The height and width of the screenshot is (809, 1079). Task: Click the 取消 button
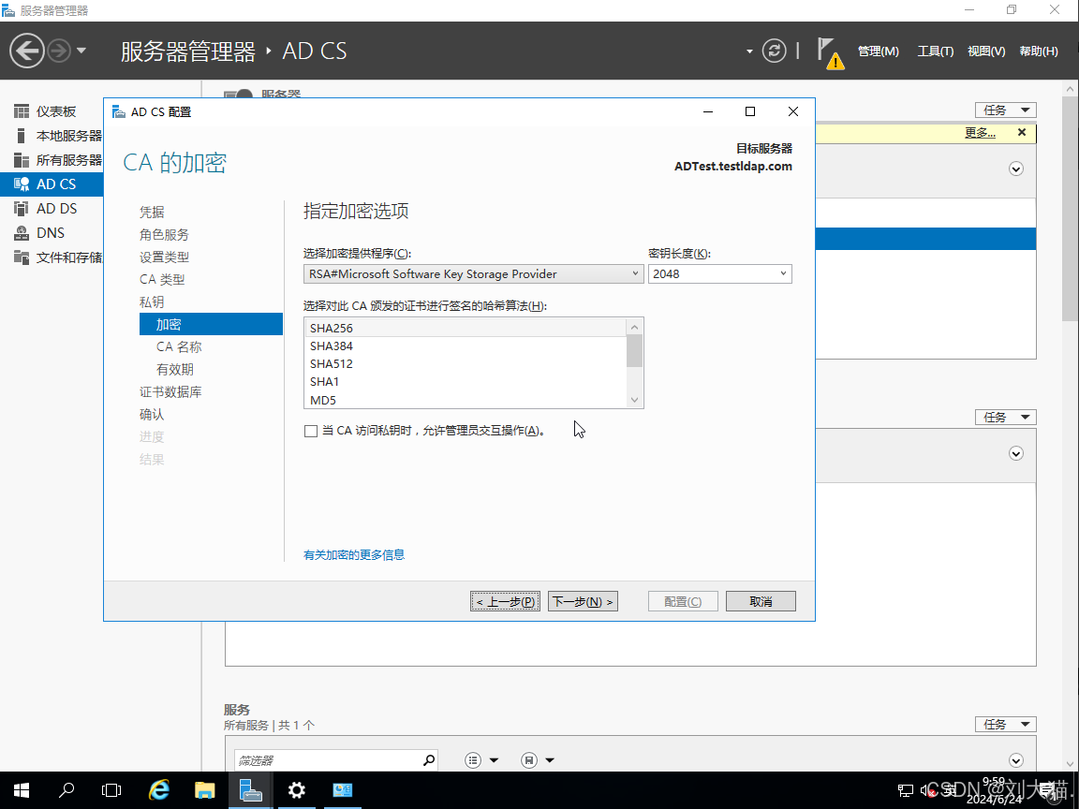click(761, 601)
